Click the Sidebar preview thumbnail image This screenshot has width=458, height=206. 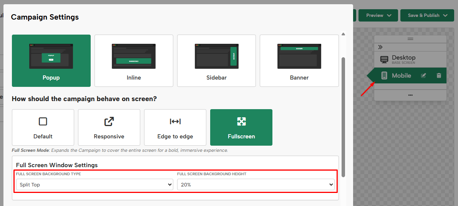(216, 56)
